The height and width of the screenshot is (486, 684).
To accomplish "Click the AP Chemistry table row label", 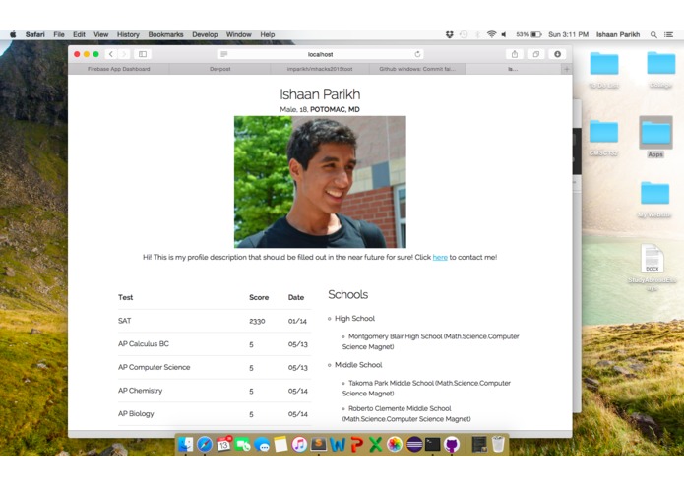I will pos(140,391).
